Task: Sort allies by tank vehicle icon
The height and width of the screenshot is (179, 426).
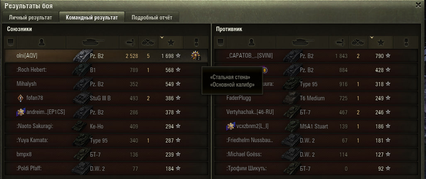Action: tap(93, 42)
